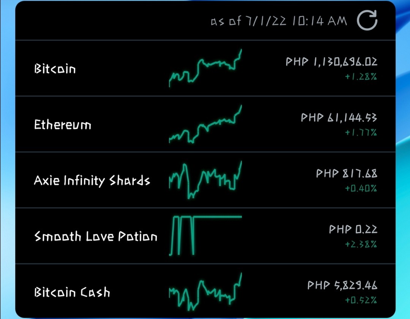Select Smooth Love Potion entry
410x319 pixels.
[x=205, y=236]
